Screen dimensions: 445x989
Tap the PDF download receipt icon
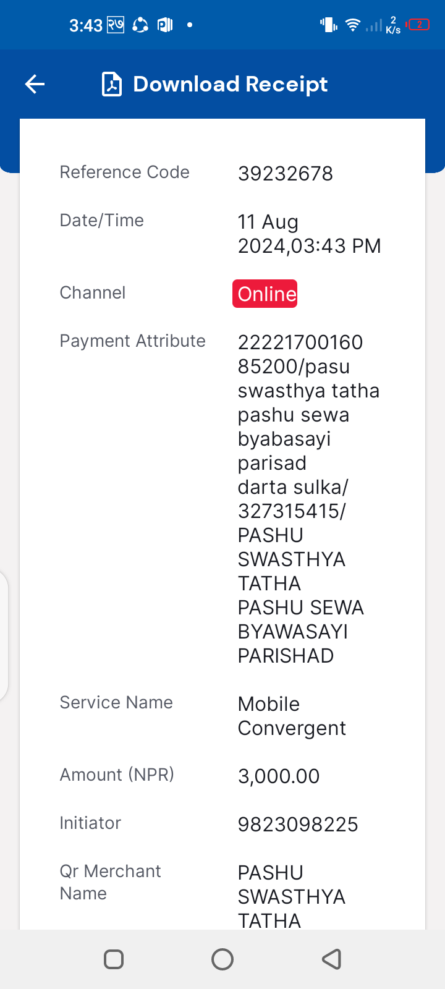tap(112, 84)
